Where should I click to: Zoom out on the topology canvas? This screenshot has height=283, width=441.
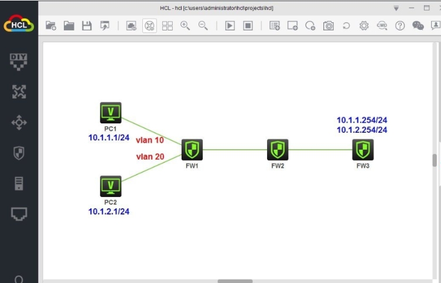203,26
